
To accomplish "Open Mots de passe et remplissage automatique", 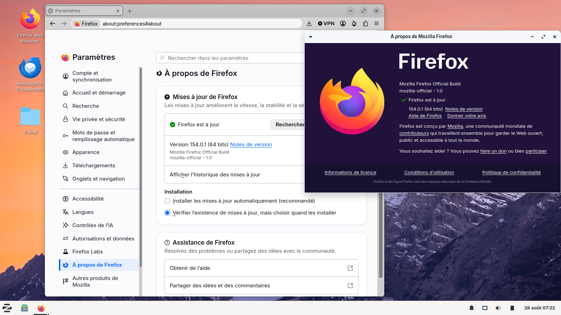I will (x=99, y=136).
